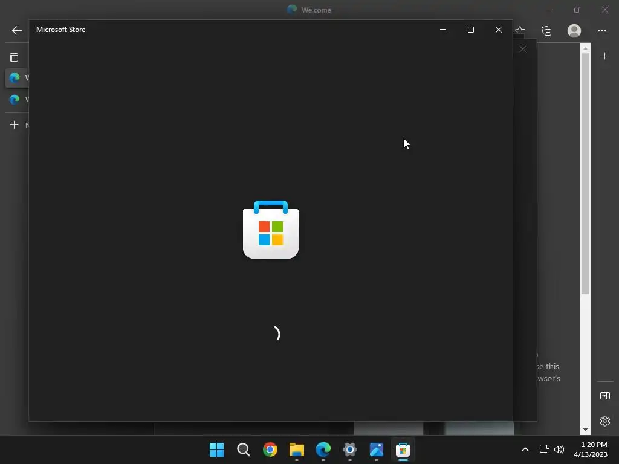
Task: Close the Microsoft Store window
Action: pos(499,30)
